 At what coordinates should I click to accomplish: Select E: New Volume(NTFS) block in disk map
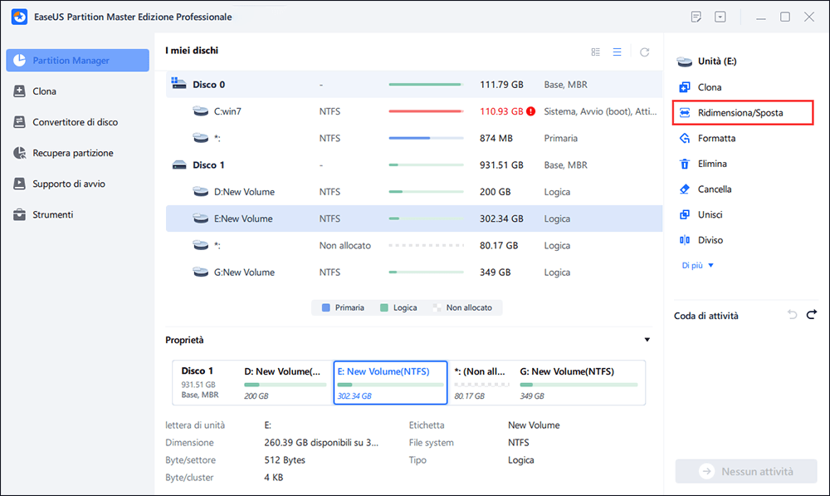click(391, 383)
